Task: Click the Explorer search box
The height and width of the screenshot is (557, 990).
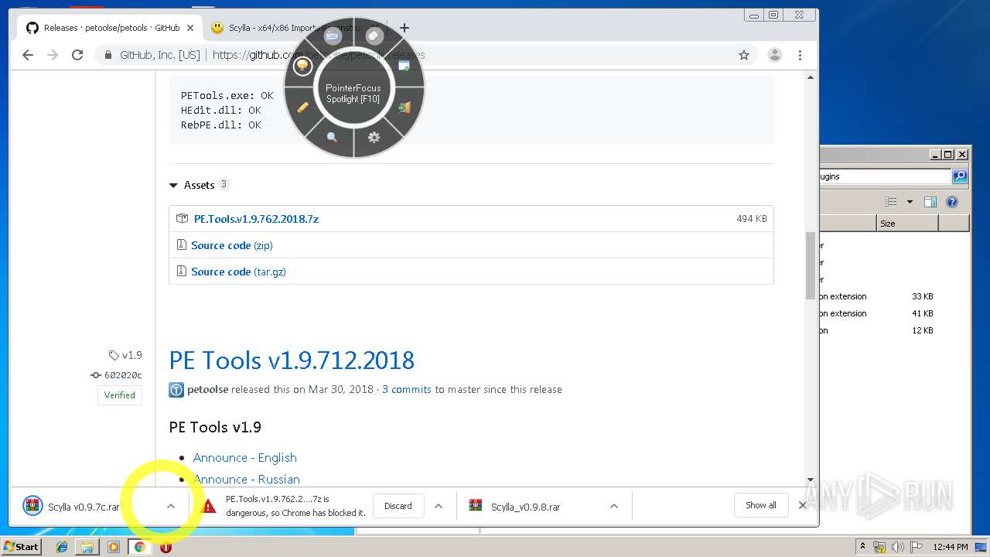Action: point(885,176)
